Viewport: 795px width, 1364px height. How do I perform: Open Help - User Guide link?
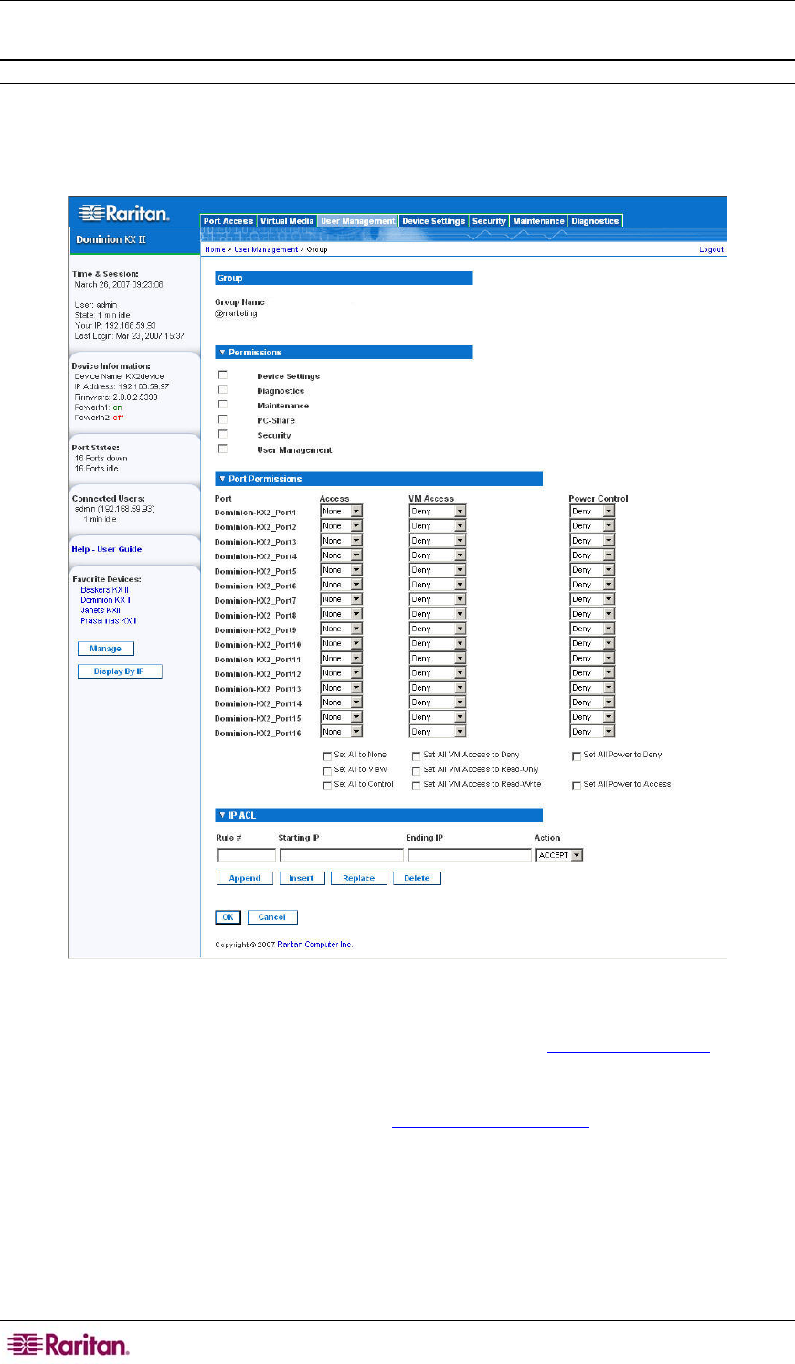pyautogui.click(x=107, y=549)
